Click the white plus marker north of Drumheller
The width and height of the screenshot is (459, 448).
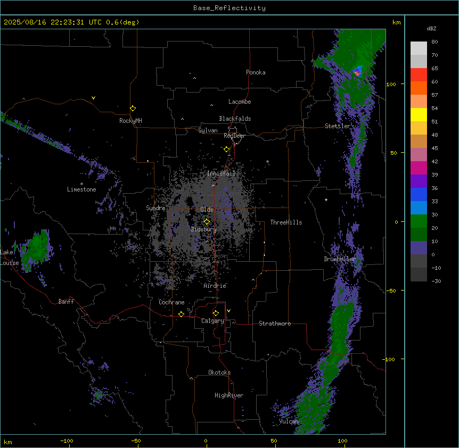[x=326, y=200]
